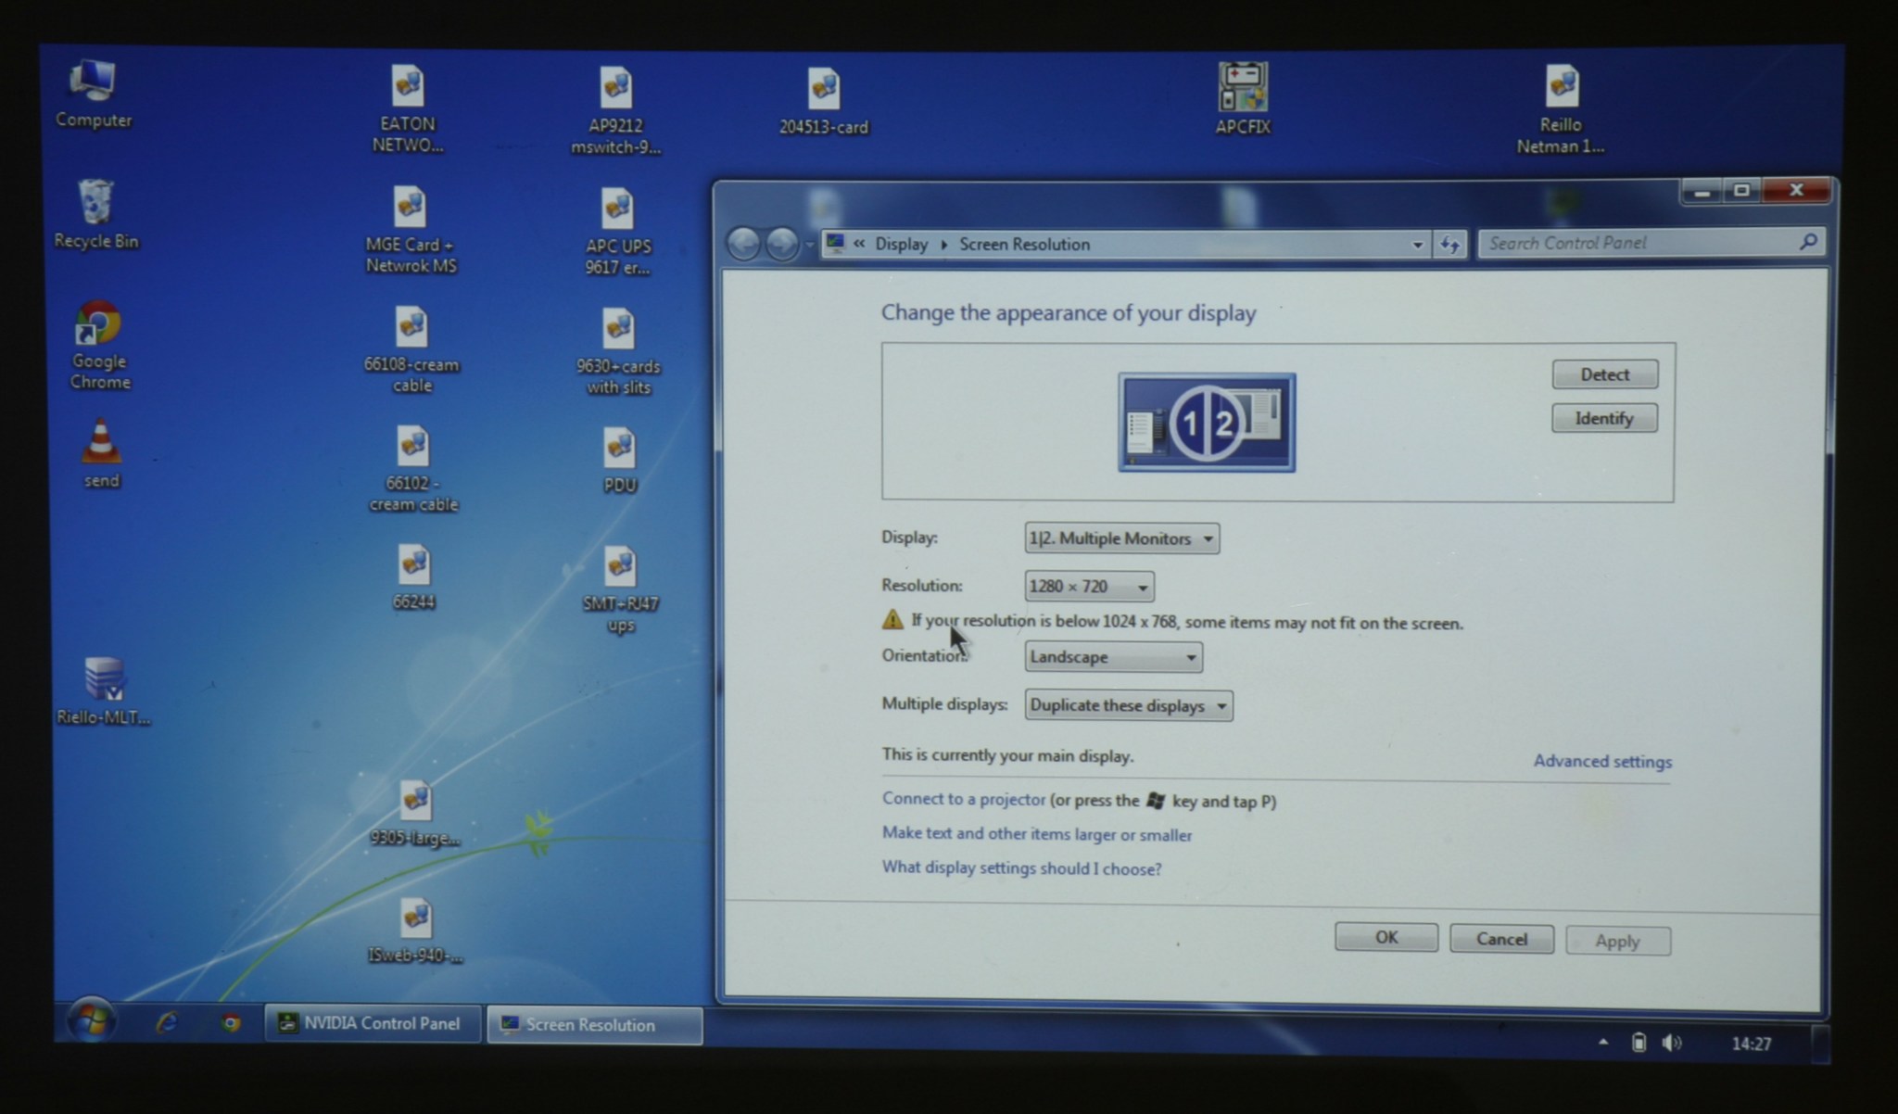Image resolution: width=1898 pixels, height=1114 pixels.
Task: Click the Search Control Panel field
Action: (1639, 243)
